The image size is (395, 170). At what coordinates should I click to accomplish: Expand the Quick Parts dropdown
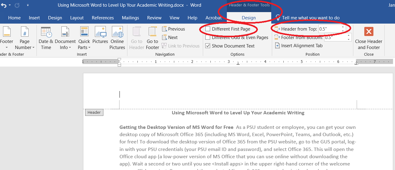coord(84,44)
